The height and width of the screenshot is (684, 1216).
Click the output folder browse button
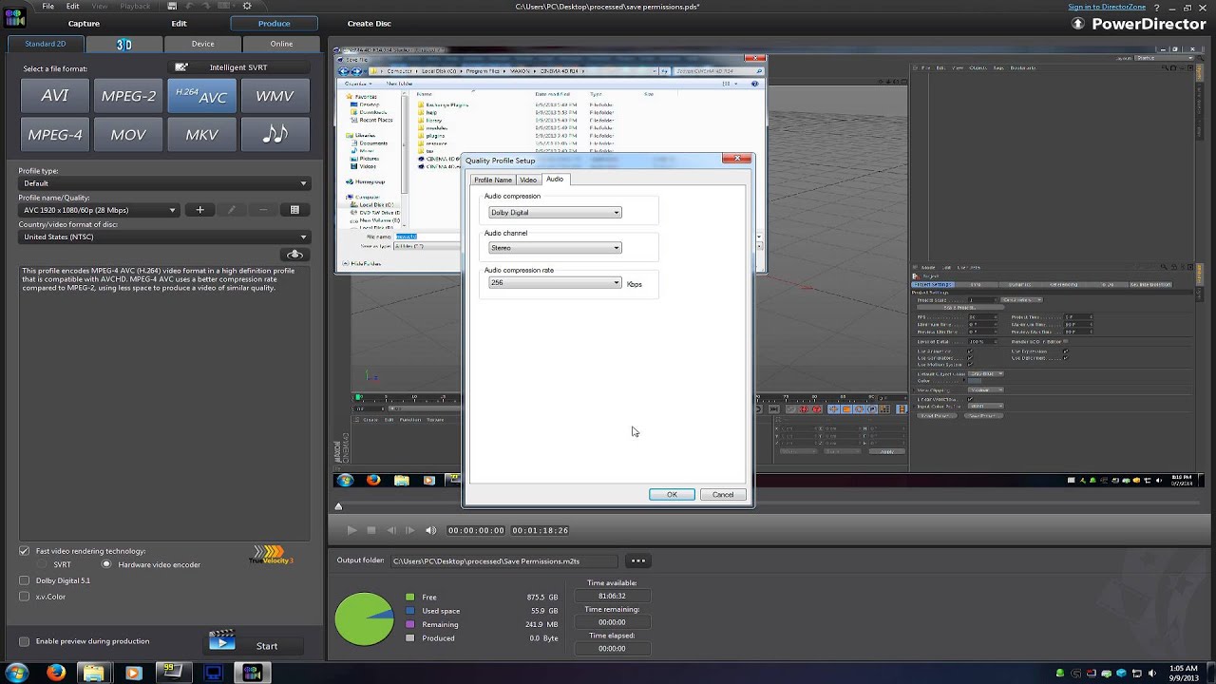[x=638, y=560]
